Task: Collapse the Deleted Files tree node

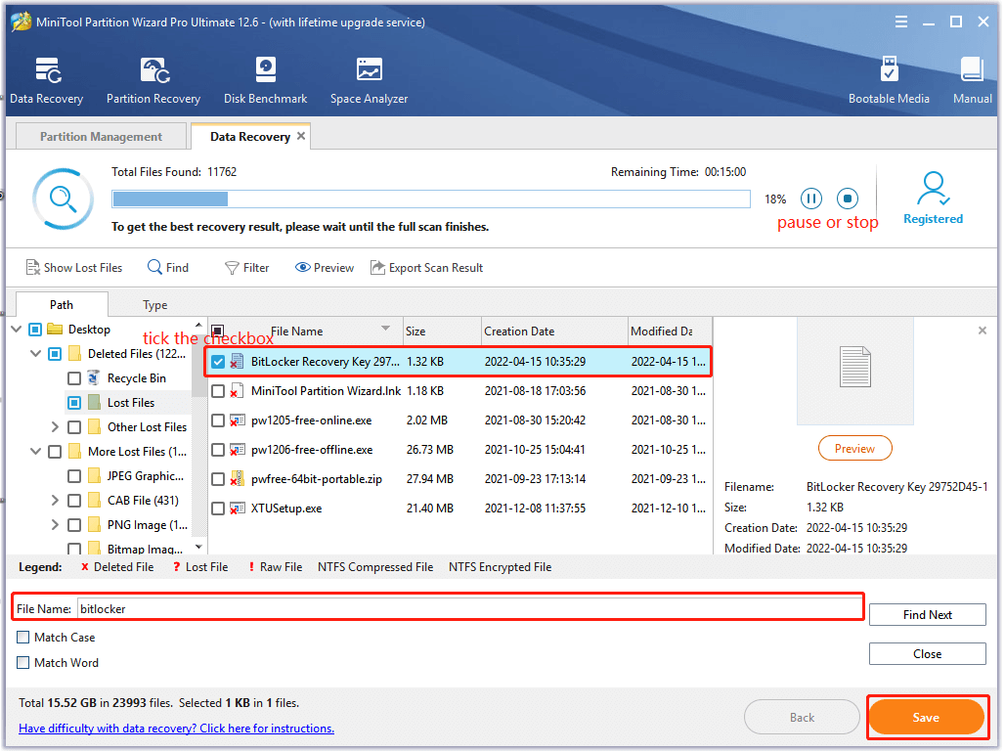Action: click(36, 354)
